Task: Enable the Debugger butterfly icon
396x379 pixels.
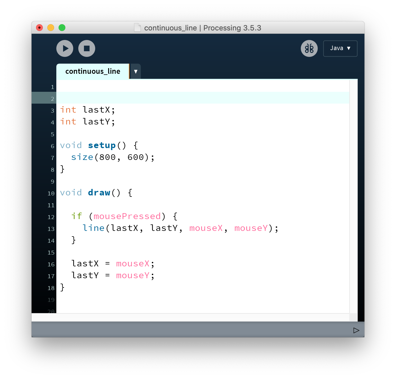Action: (309, 48)
